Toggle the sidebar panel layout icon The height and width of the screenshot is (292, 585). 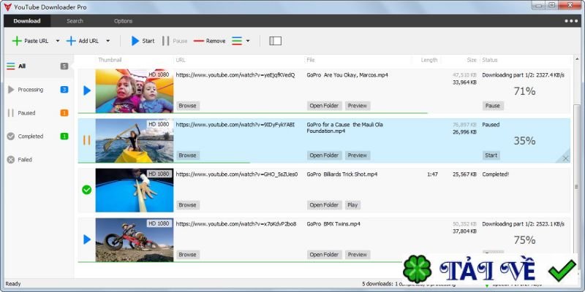pyautogui.click(x=276, y=41)
